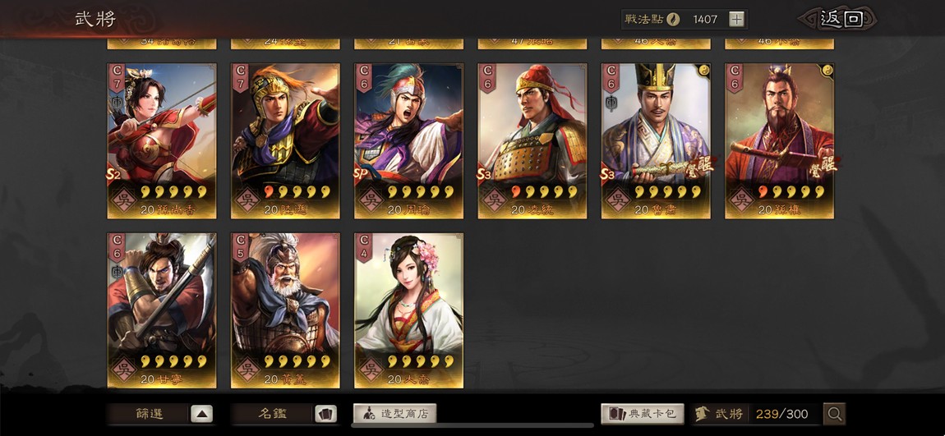Open the 篩選 filter menu
The height and width of the screenshot is (436, 945).
pos(149,414)
